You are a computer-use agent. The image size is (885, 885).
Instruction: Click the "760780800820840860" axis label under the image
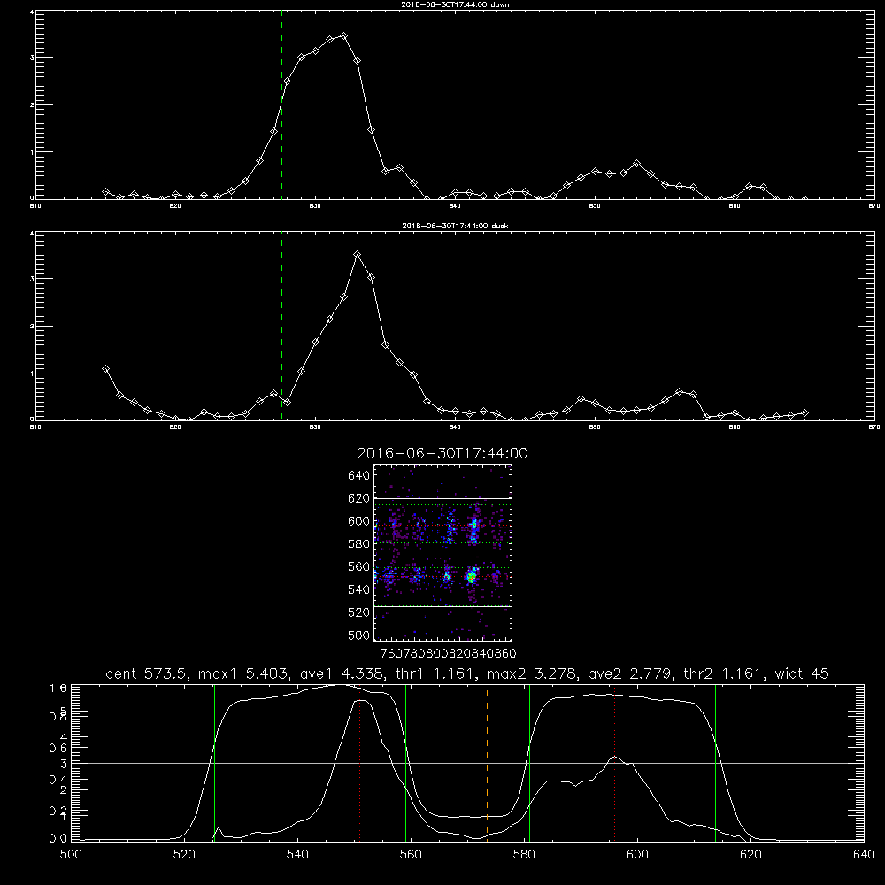tap(449, 653)
